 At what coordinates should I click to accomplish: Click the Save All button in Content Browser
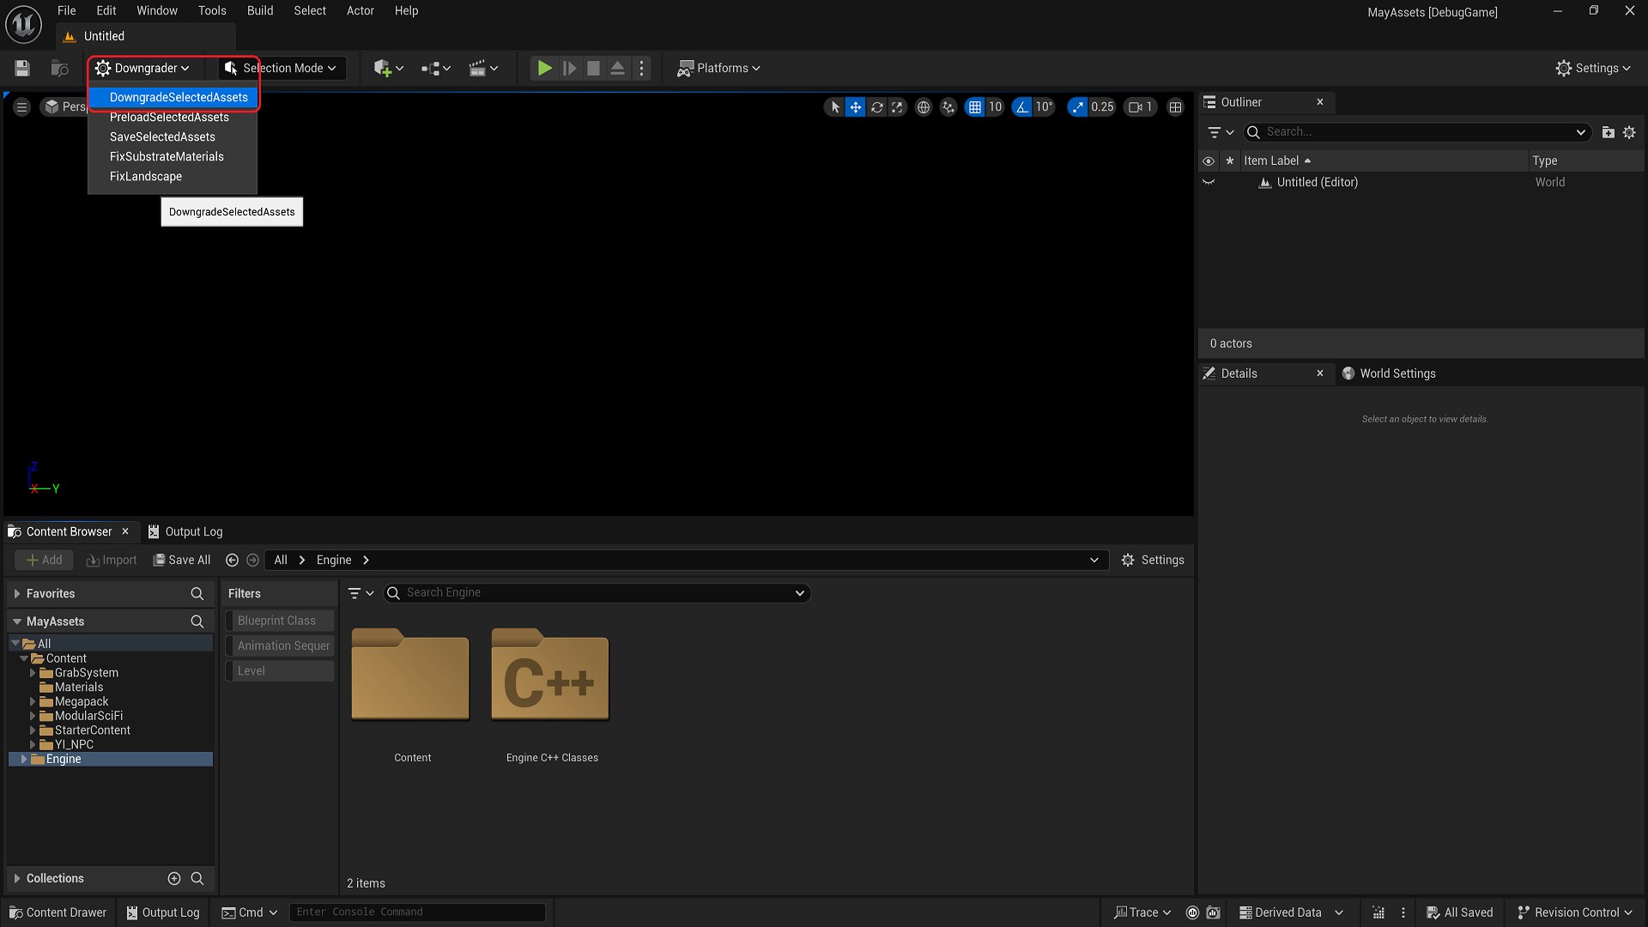pos(181,560)
